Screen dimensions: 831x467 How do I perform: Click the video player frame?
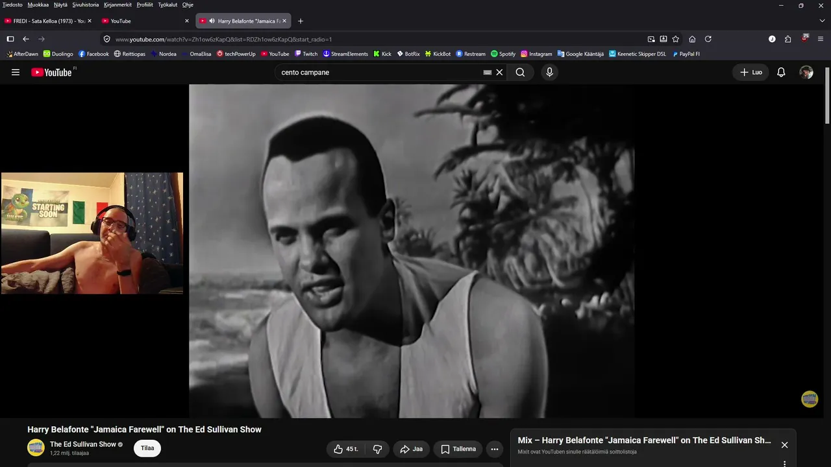pos(412,251)
